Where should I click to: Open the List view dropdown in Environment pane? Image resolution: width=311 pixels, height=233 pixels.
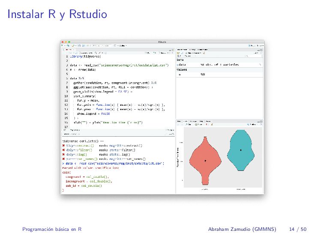[257, 53]
